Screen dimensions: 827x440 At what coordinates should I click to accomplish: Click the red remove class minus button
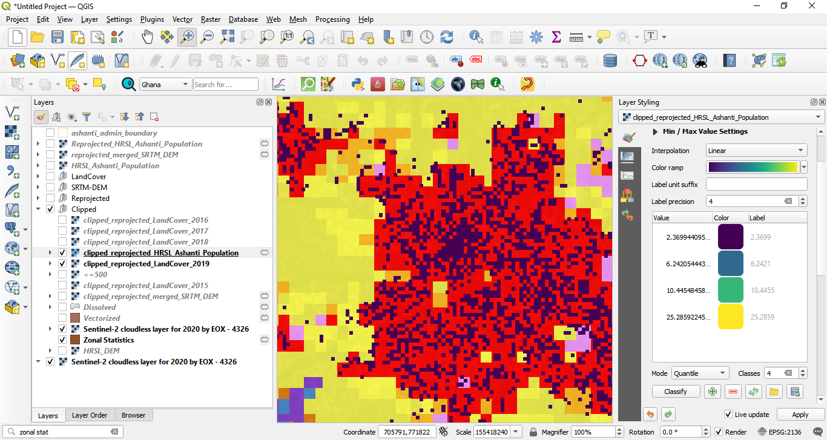tap(733, 392)
